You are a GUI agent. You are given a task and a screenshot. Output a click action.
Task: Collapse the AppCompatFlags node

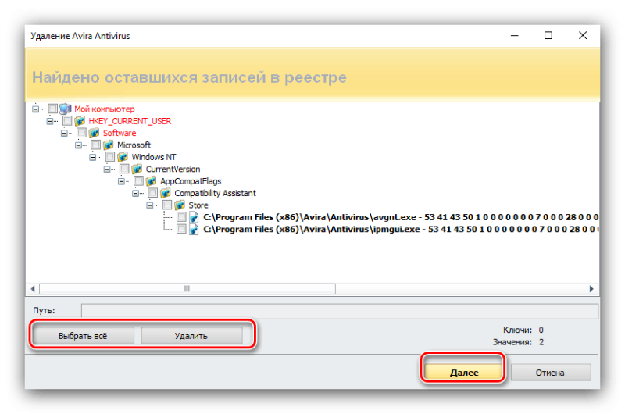pos(122,181)
